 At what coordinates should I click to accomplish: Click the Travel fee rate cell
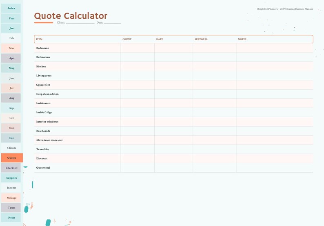173,149
